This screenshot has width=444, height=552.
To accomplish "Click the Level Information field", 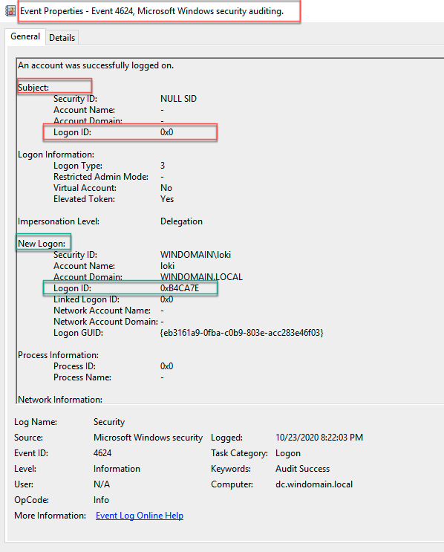I will click(117, 469).
